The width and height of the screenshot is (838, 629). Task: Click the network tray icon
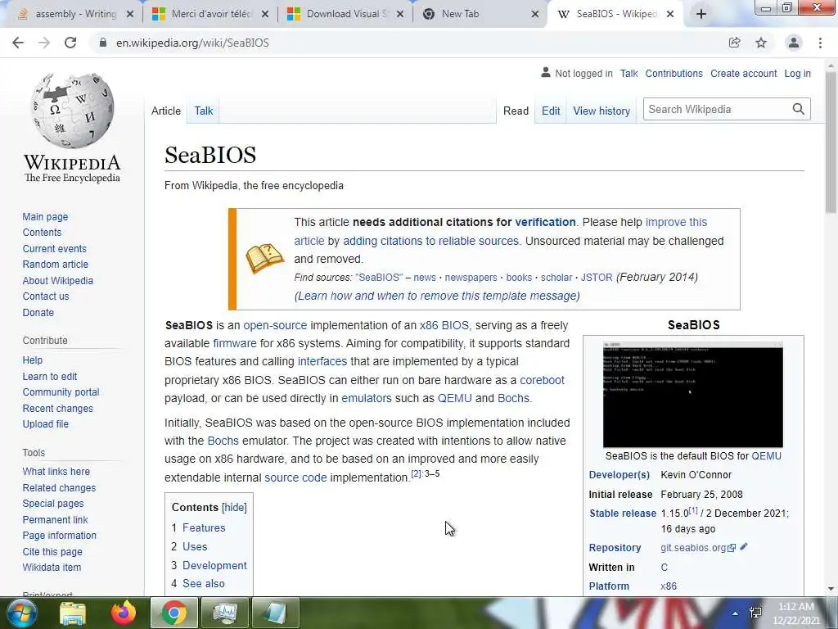(755, 613)
